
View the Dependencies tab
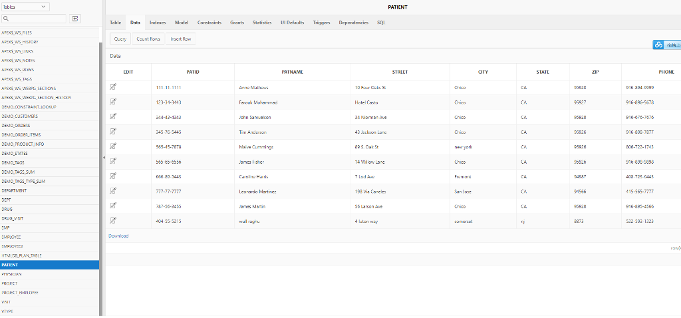coord(354,23)
